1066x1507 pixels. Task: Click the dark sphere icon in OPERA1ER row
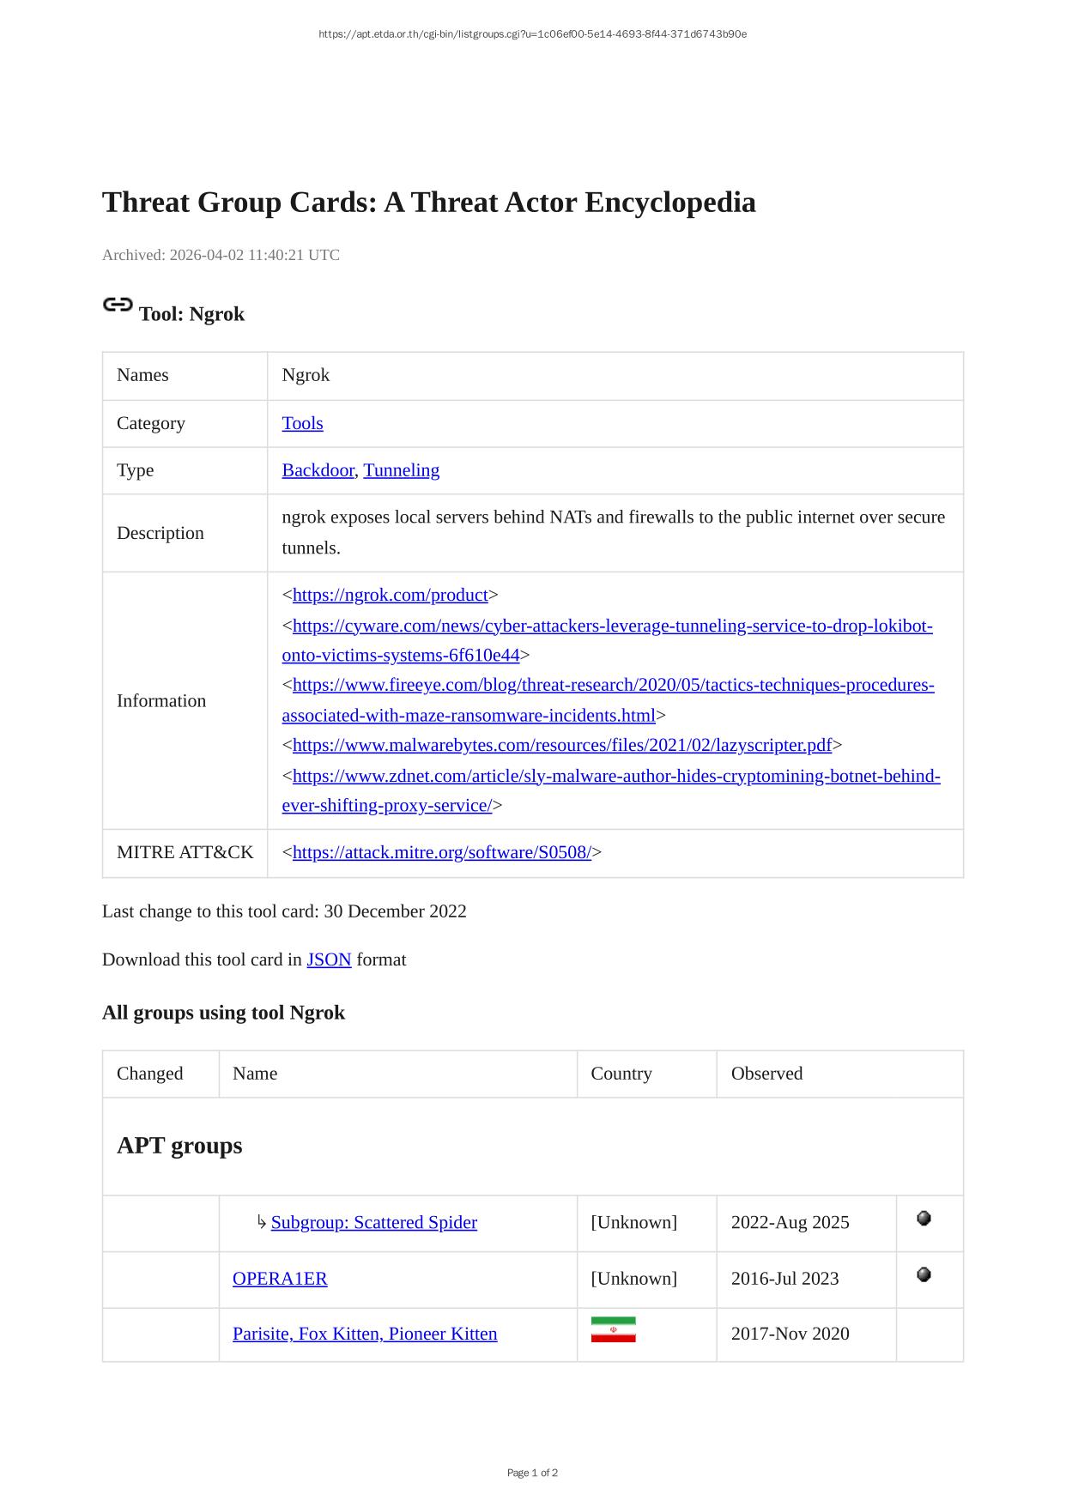click(x=924, y=1275)
